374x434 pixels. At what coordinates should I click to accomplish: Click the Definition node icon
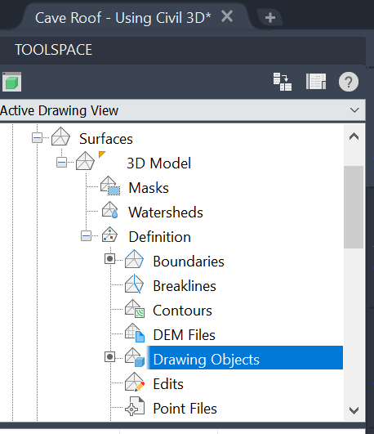(x=109, y=235)
